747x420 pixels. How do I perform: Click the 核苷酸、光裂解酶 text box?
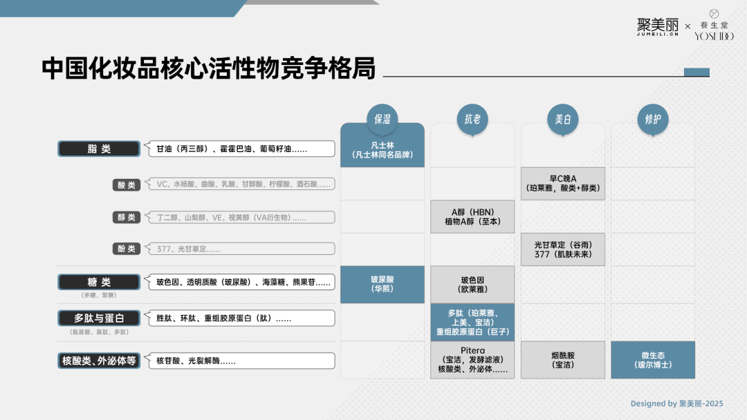[241, 361]
